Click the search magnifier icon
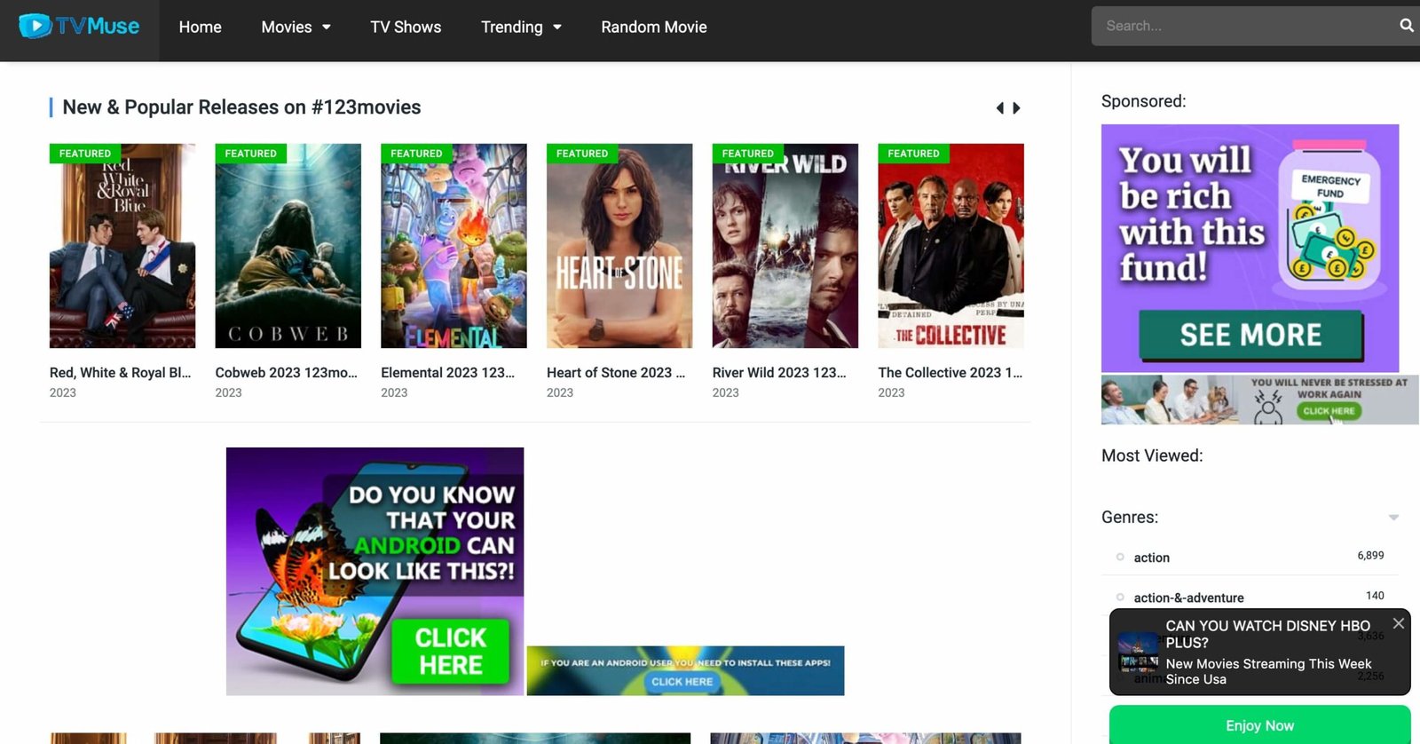1420x744 pixels. 1407,26
